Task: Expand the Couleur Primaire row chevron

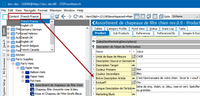Action: click(94, 70)
